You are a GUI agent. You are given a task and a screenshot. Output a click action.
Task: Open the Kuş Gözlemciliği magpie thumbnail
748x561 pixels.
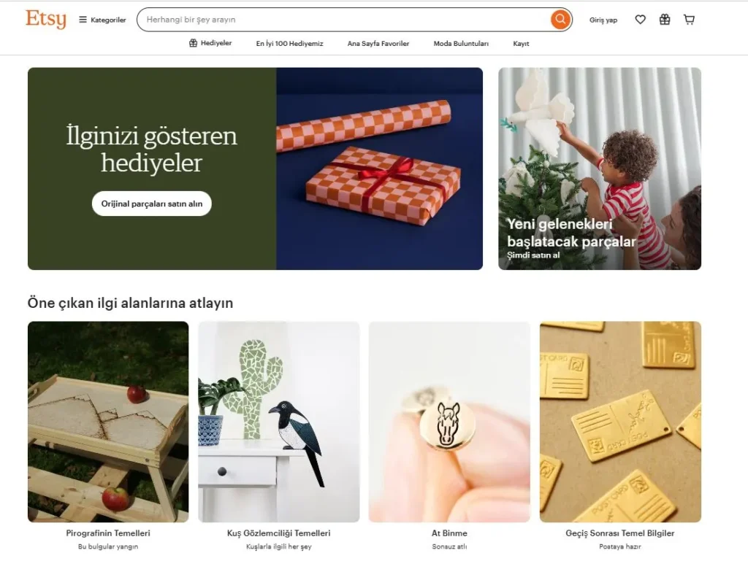pyautogui.click(x=278, y=422)
